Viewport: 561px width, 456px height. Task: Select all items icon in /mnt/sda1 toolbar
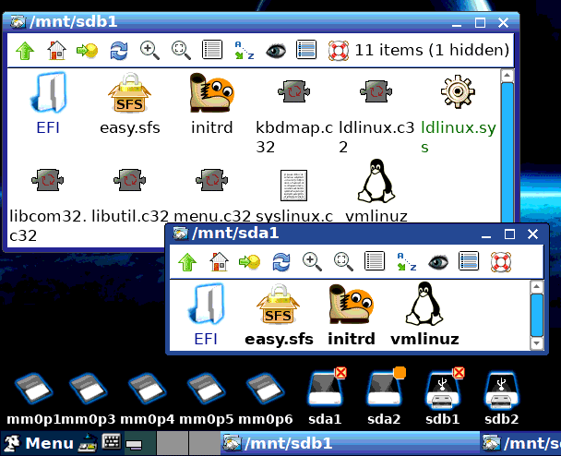point(469,261)
